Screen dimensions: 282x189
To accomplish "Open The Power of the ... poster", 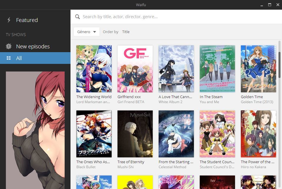I will click(x=258, y=134).
